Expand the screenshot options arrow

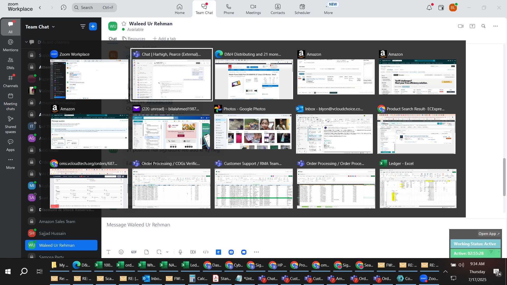[167, 252]
